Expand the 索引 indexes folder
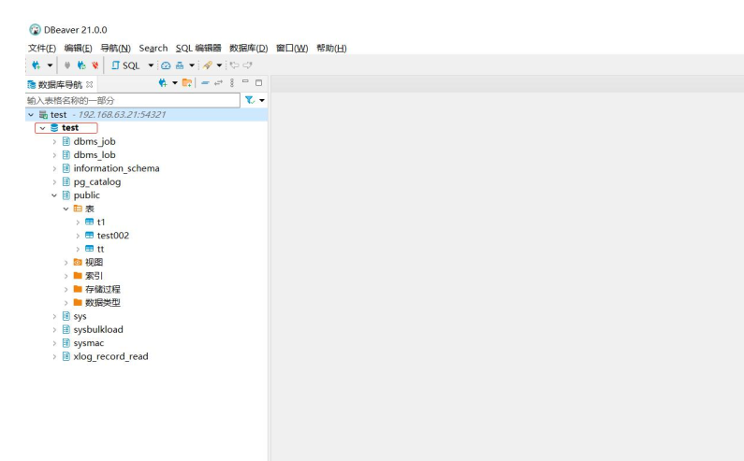The height and width of the screenshot is (461, 744). coord(66,276)
